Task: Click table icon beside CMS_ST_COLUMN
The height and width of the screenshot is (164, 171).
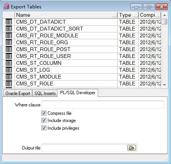Action: [x=9, y=63]
